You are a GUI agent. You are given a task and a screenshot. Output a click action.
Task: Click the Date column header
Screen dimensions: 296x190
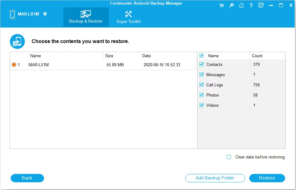168,56
